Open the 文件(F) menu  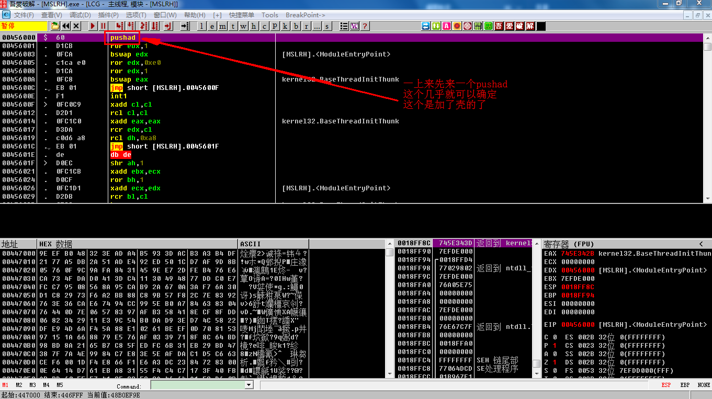point(24,15)
